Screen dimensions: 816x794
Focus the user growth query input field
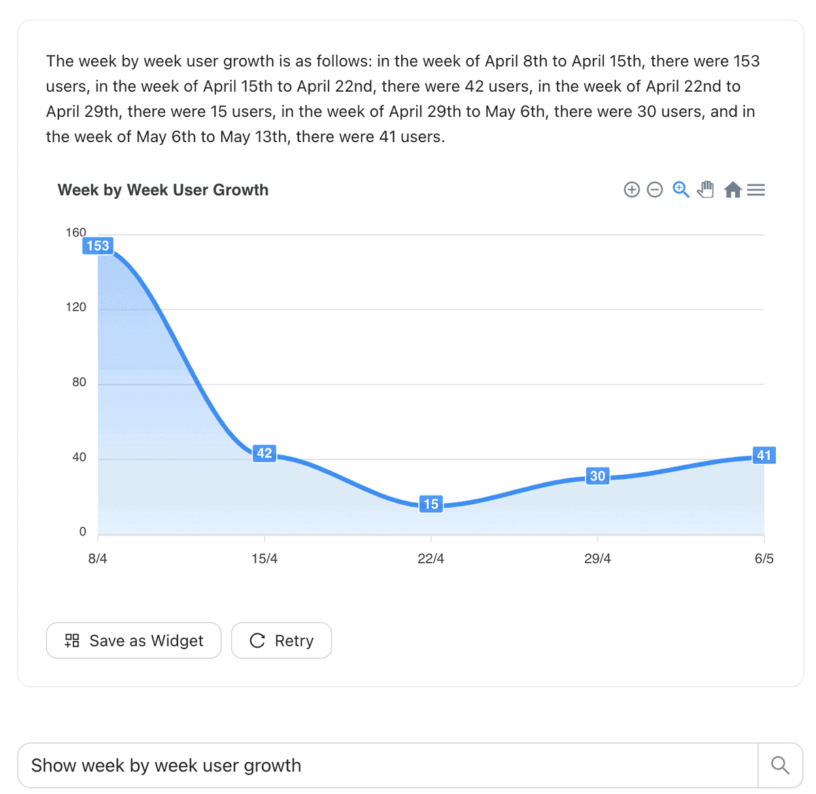388,765
